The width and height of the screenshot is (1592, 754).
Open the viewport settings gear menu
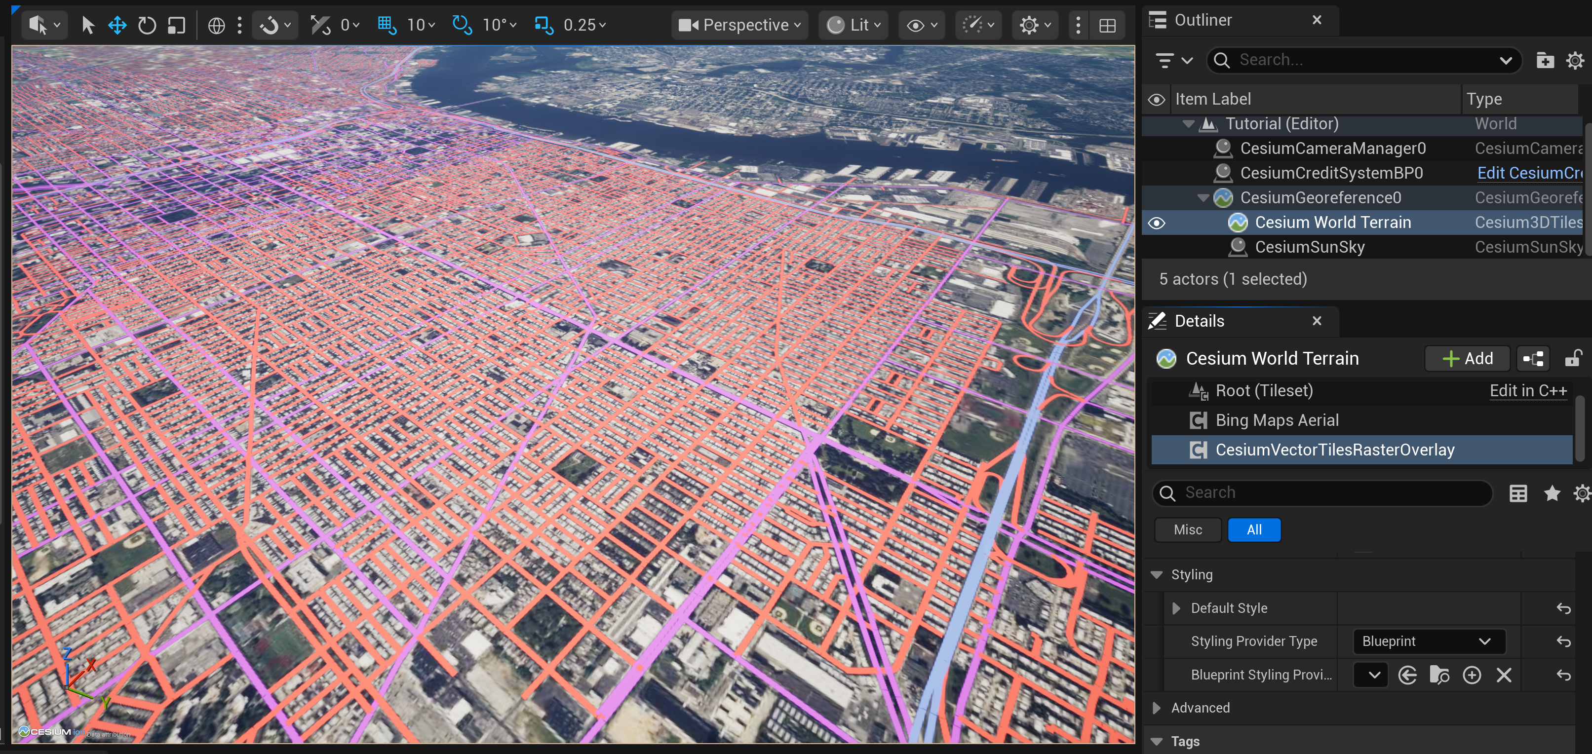(x=1035, y=25)
